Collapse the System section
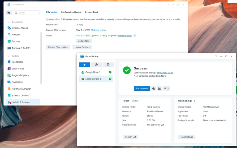This screenshot has height=148, width=237. 9,56
